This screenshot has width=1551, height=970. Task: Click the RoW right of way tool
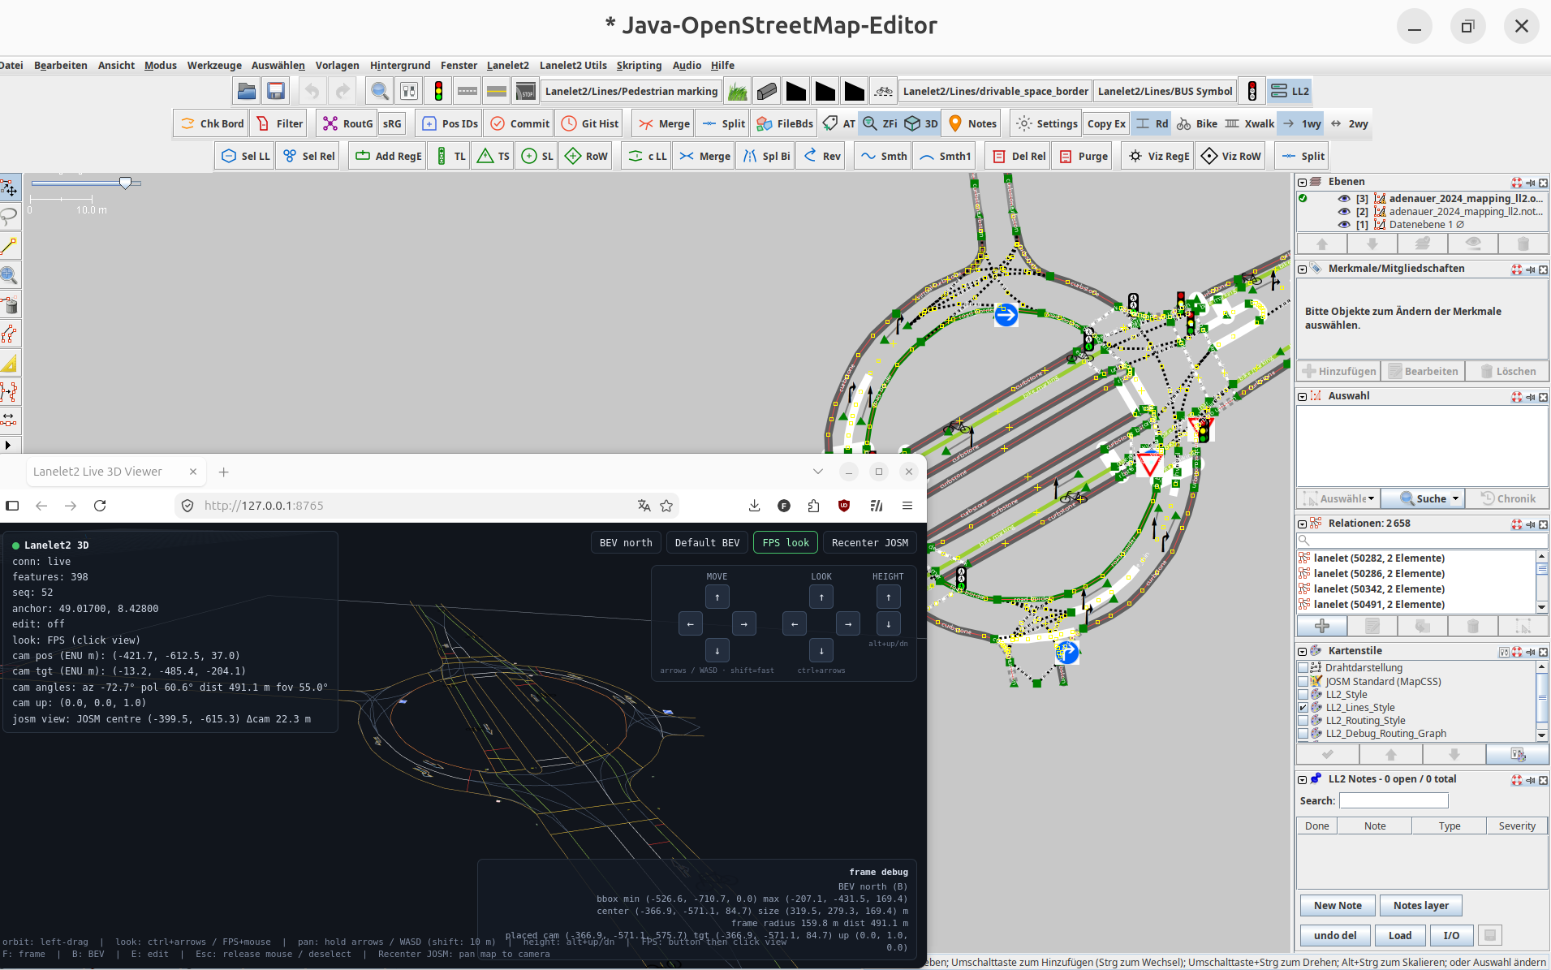(586, 156)
